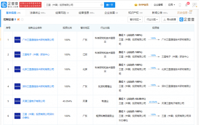Open the mobile phone app icon
This screenshot has height=125, width=199.
click(x=180, y=5)
